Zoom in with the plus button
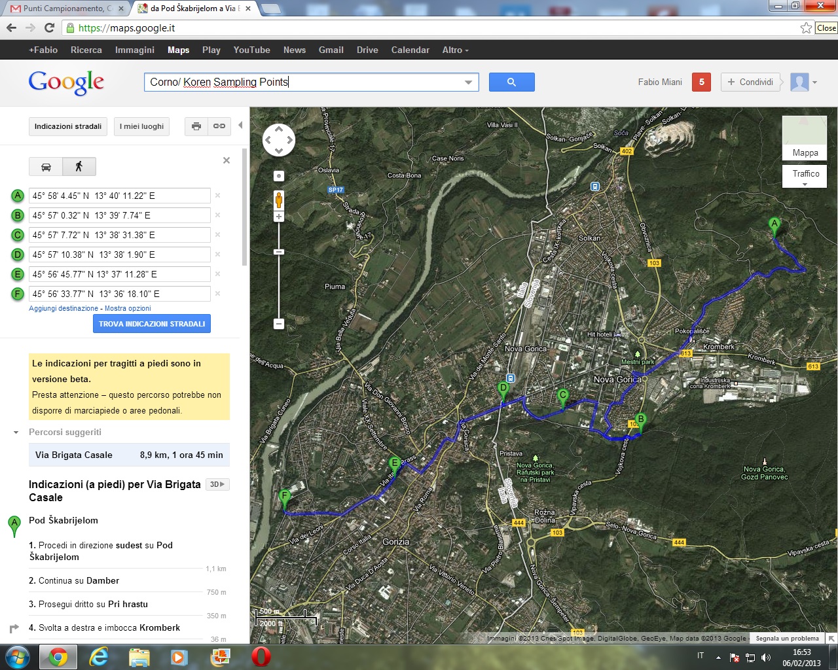The image size is (838, 670). (279, 217)
